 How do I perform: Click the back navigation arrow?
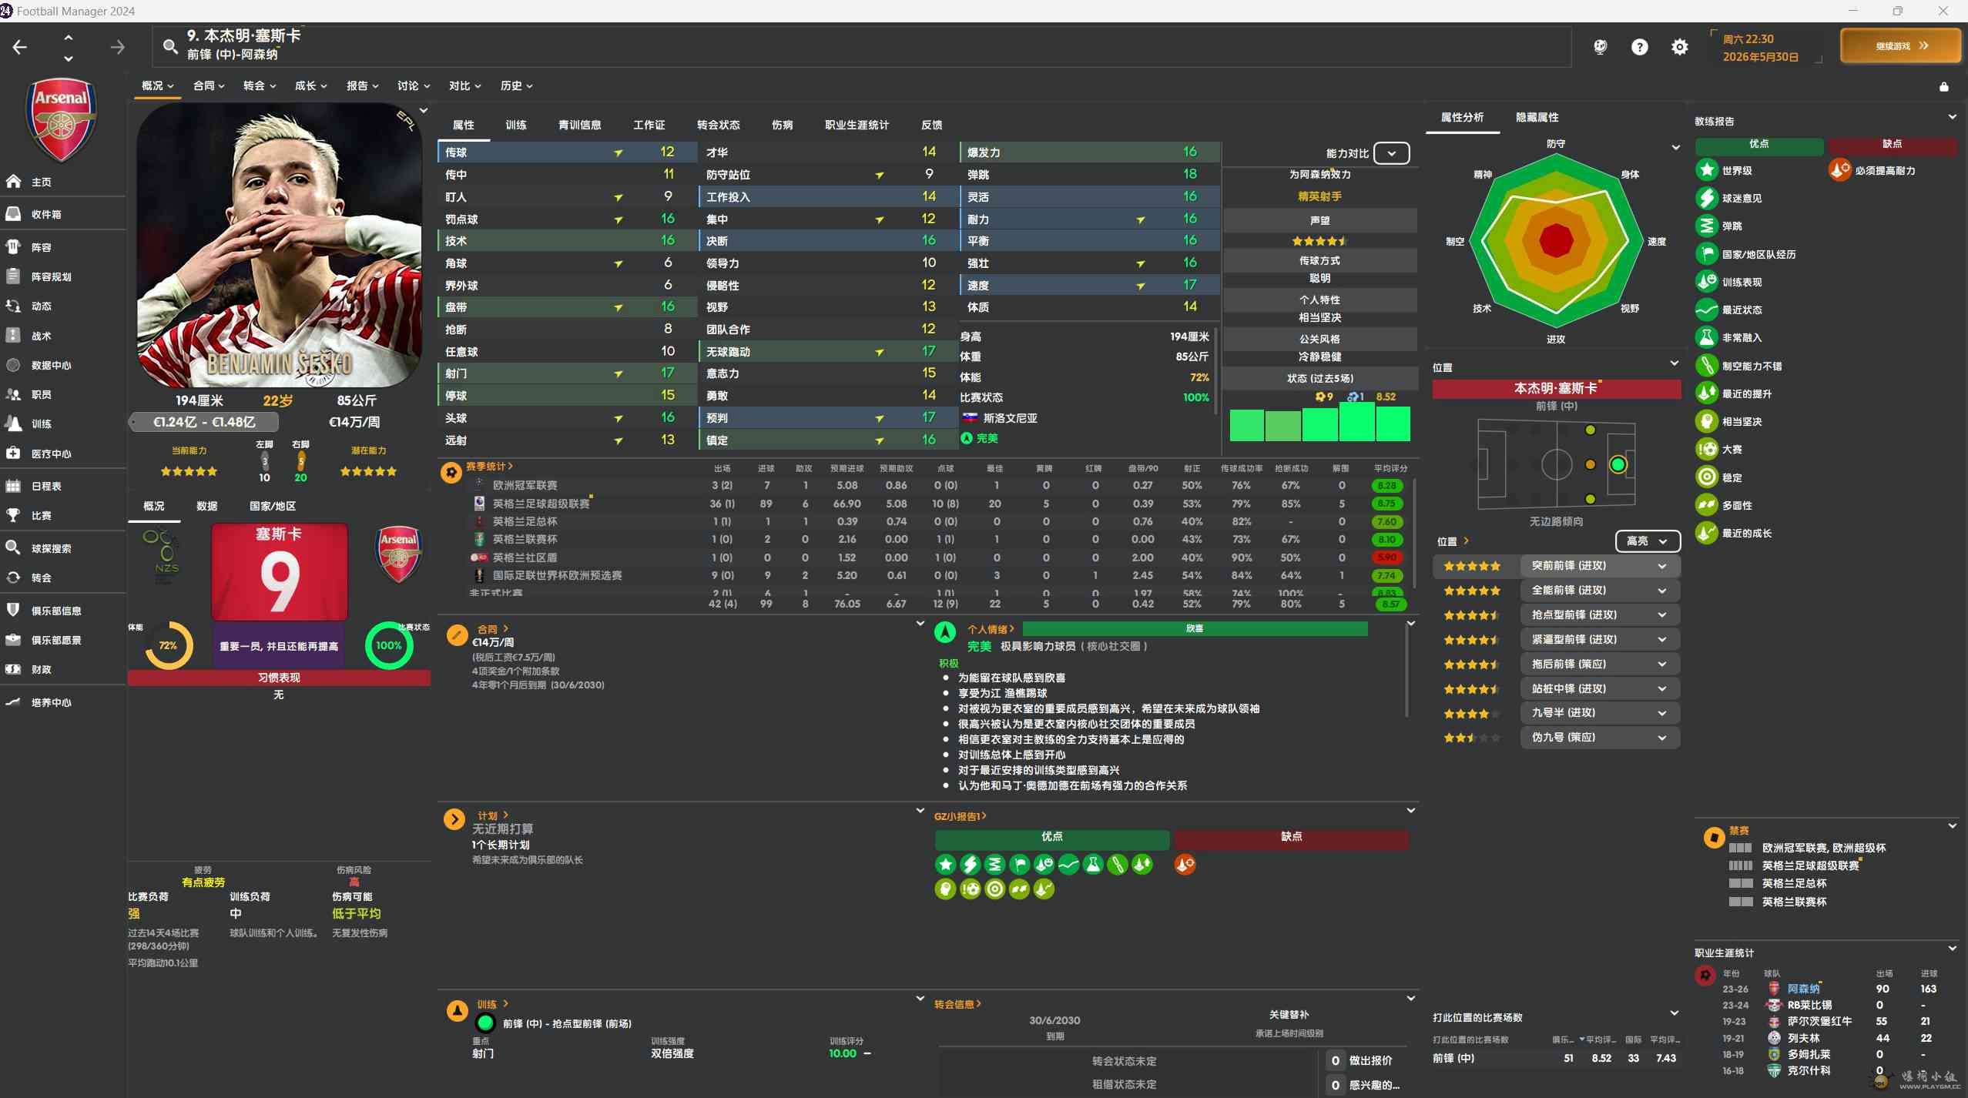[20, 47]
